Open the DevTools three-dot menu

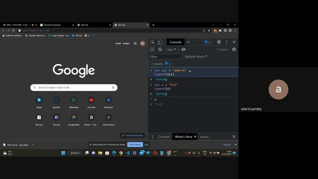[x=227, y=42]
